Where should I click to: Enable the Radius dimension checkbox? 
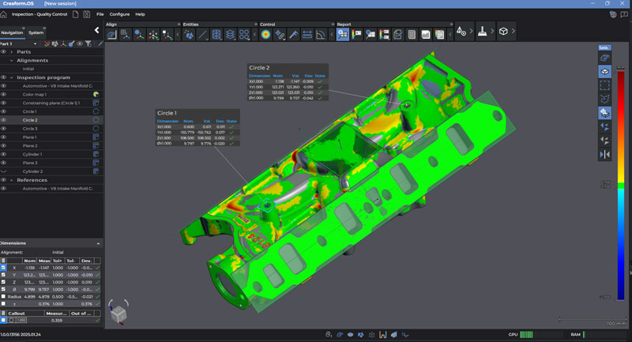pos(4,296)
